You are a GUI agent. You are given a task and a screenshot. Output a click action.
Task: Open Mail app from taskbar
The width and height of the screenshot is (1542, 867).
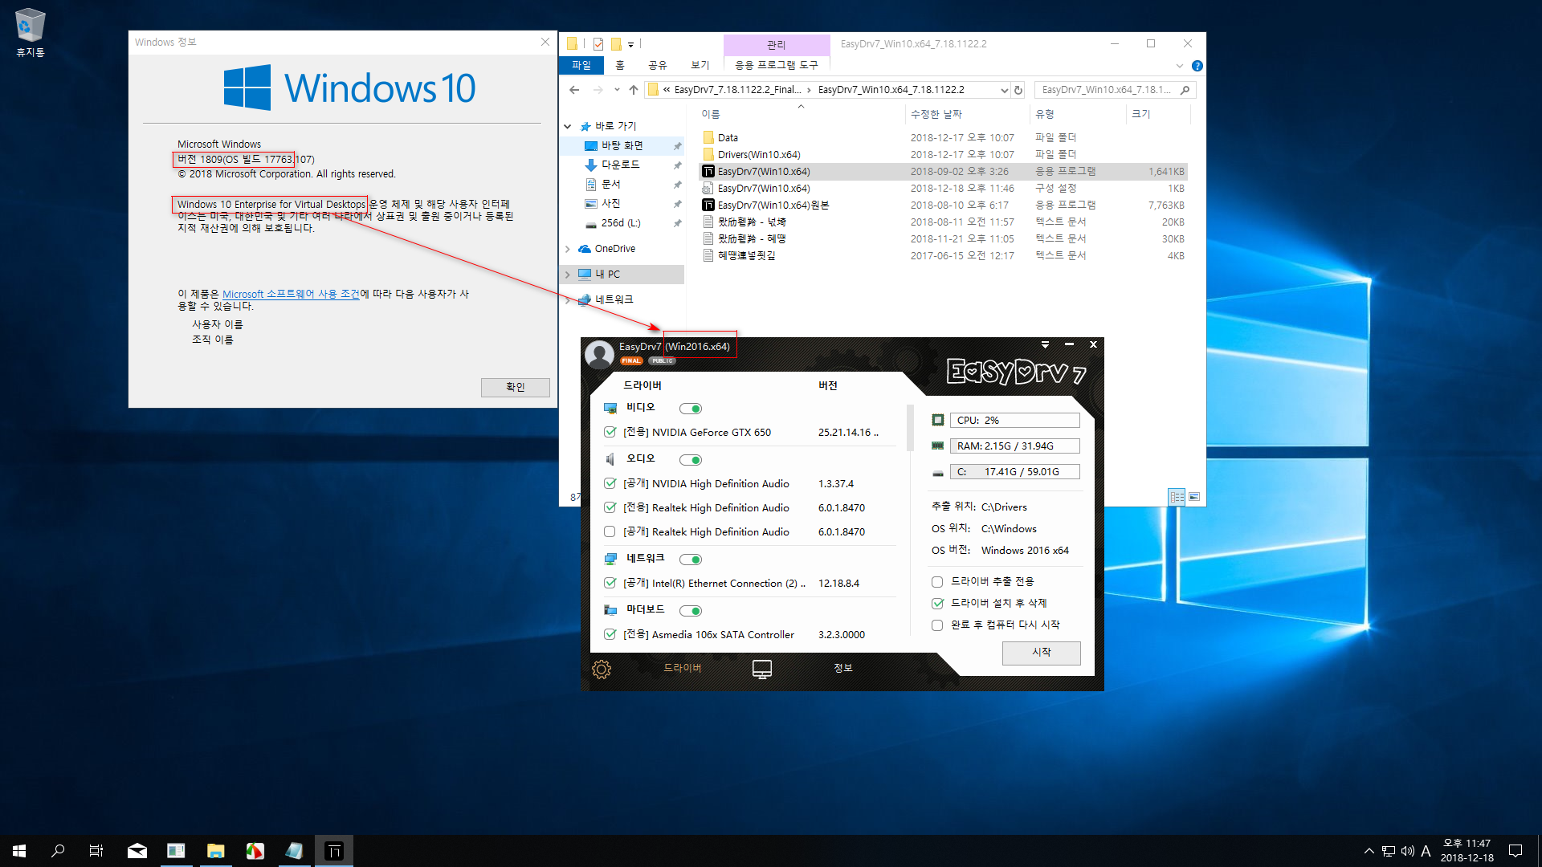click(137, 851)
